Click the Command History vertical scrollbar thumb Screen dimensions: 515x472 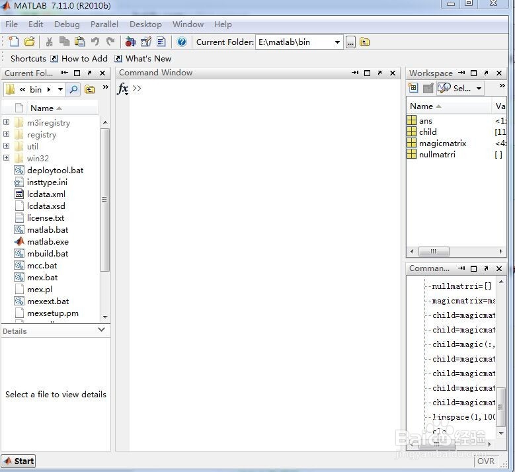500,407
